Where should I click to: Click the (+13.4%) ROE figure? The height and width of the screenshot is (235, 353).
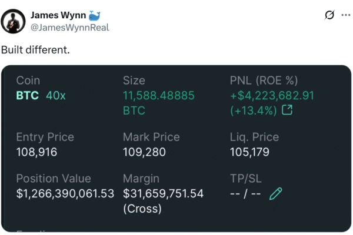(253, 110)
